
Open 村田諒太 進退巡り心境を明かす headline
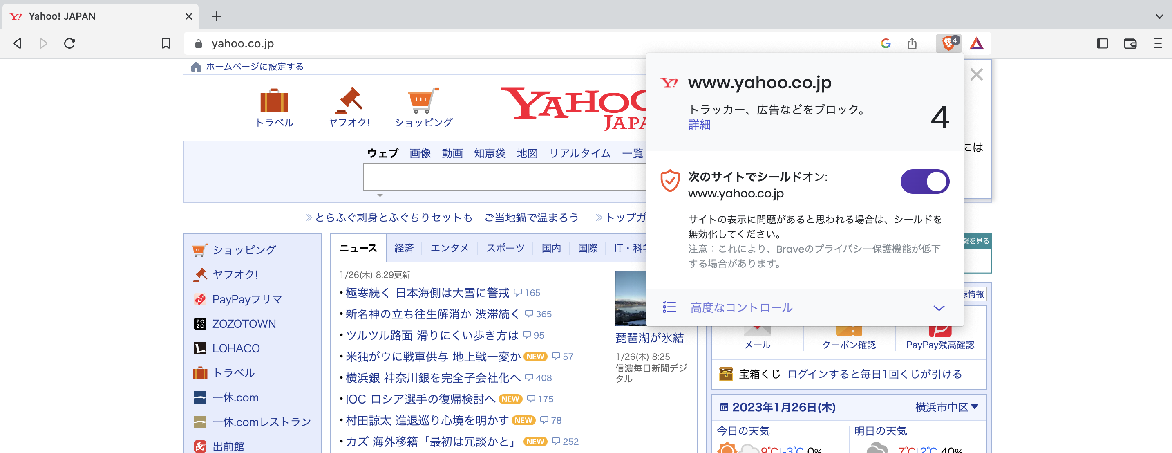point(427,420)
